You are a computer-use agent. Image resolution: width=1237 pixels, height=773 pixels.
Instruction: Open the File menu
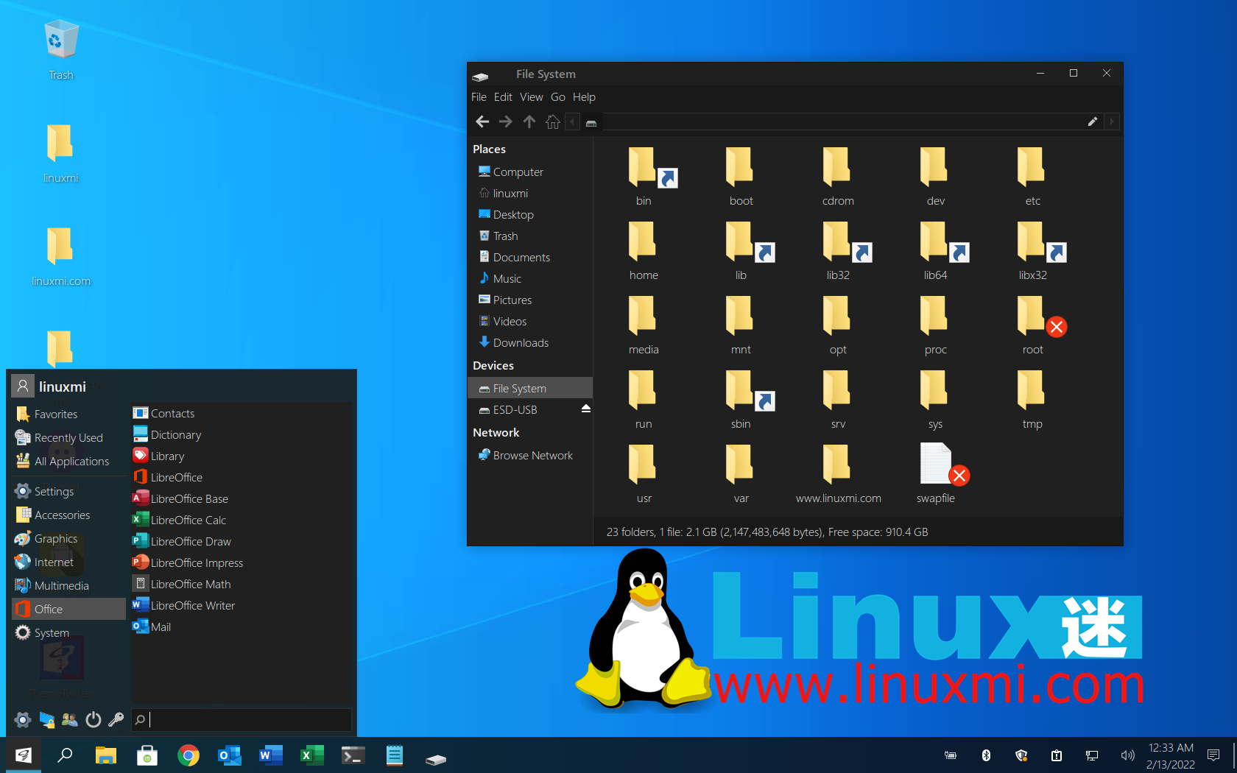tap(479, 97)
